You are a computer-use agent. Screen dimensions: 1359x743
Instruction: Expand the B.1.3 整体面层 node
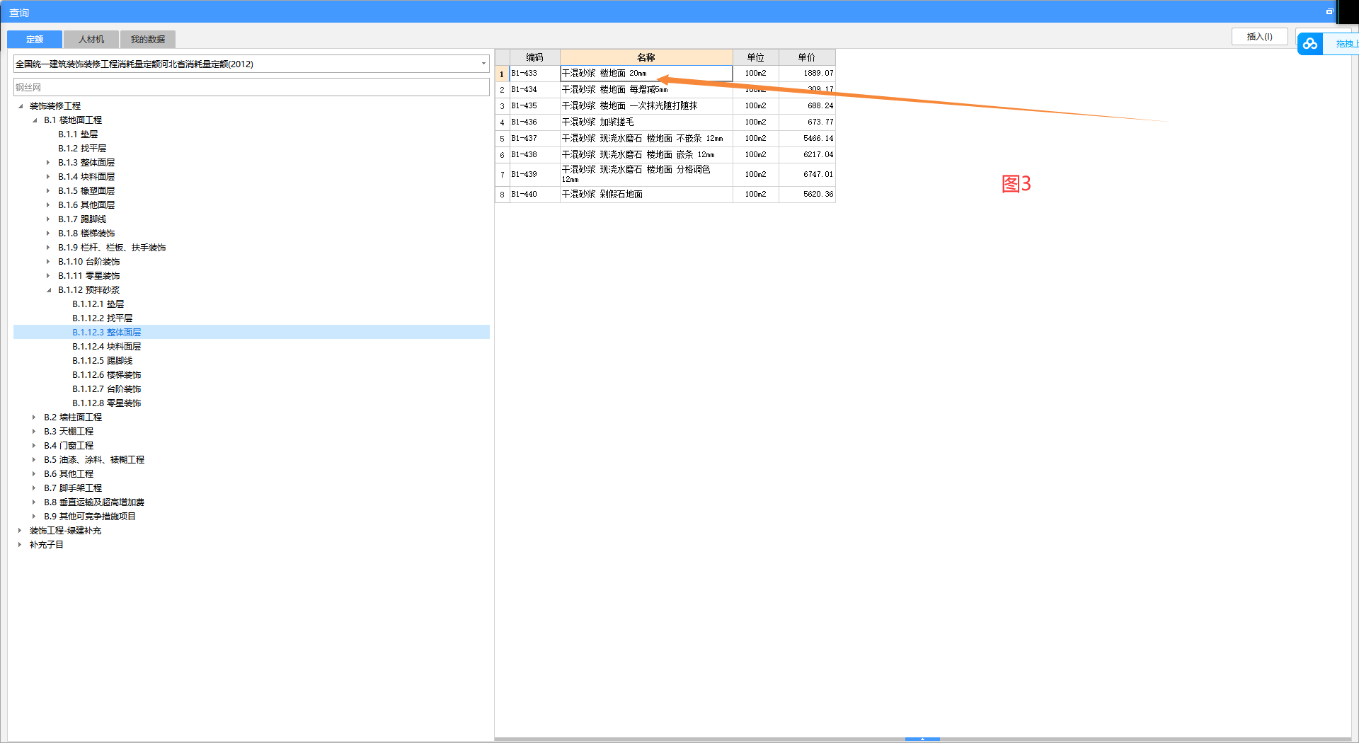(x=48, y=163)
